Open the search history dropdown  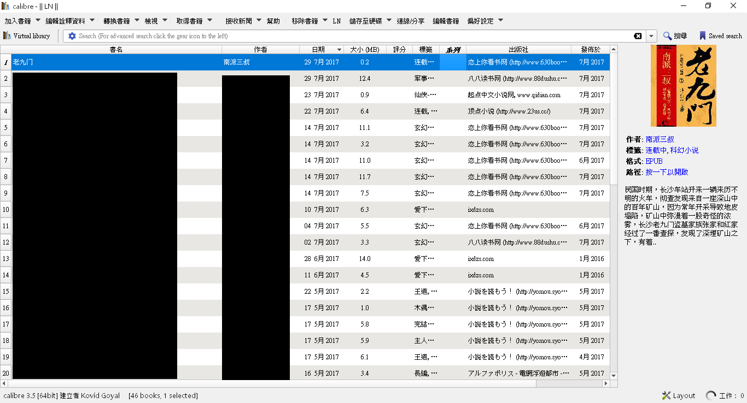click(651, 36)
